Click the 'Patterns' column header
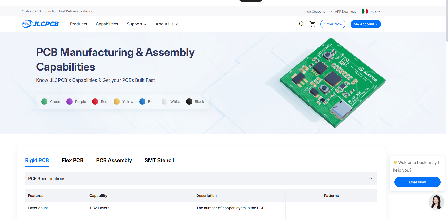Image resolution: width=448 pixels, height=219 pixels. point(331,196)
